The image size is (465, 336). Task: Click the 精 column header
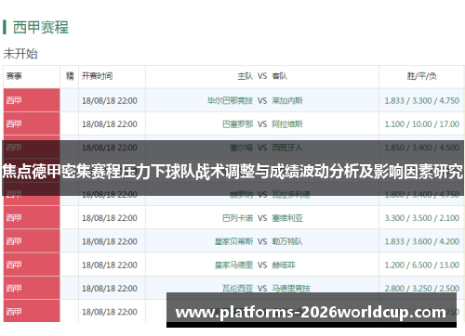70,76
